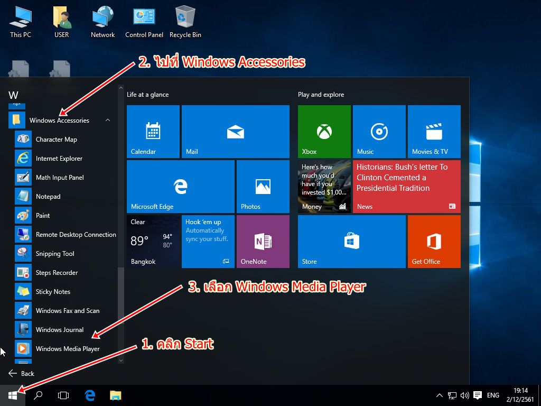Click the scroll down arrow in app list
Viewport: 541px width, 406px height.
pos(120,360)
